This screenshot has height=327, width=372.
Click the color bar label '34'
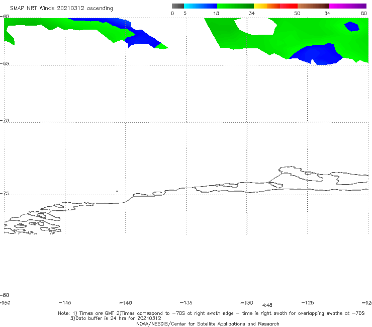tap(252, 13)
